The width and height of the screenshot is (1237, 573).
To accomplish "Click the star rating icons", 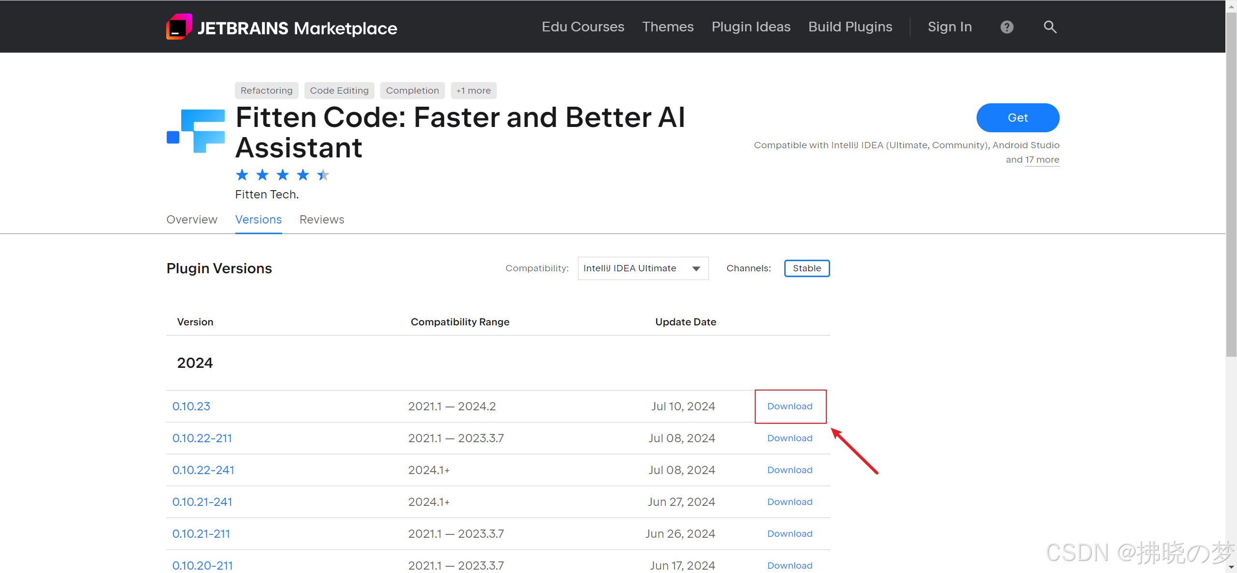I will 282,175.
